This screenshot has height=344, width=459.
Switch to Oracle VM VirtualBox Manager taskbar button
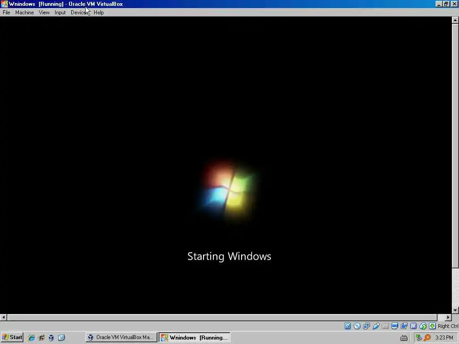coord(121,337)
